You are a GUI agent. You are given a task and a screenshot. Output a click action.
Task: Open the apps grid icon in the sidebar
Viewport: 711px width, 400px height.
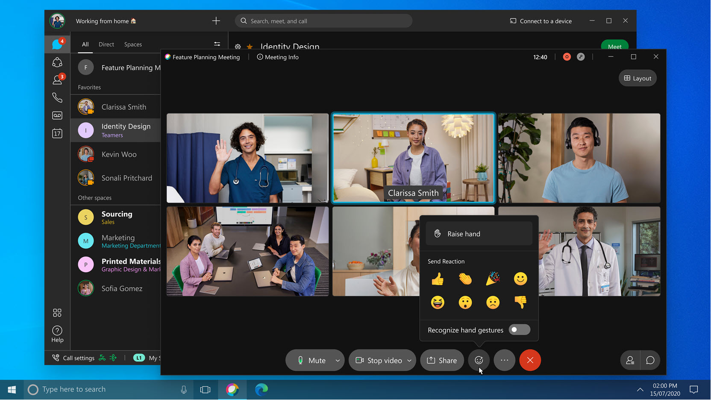tap(57, 313)
